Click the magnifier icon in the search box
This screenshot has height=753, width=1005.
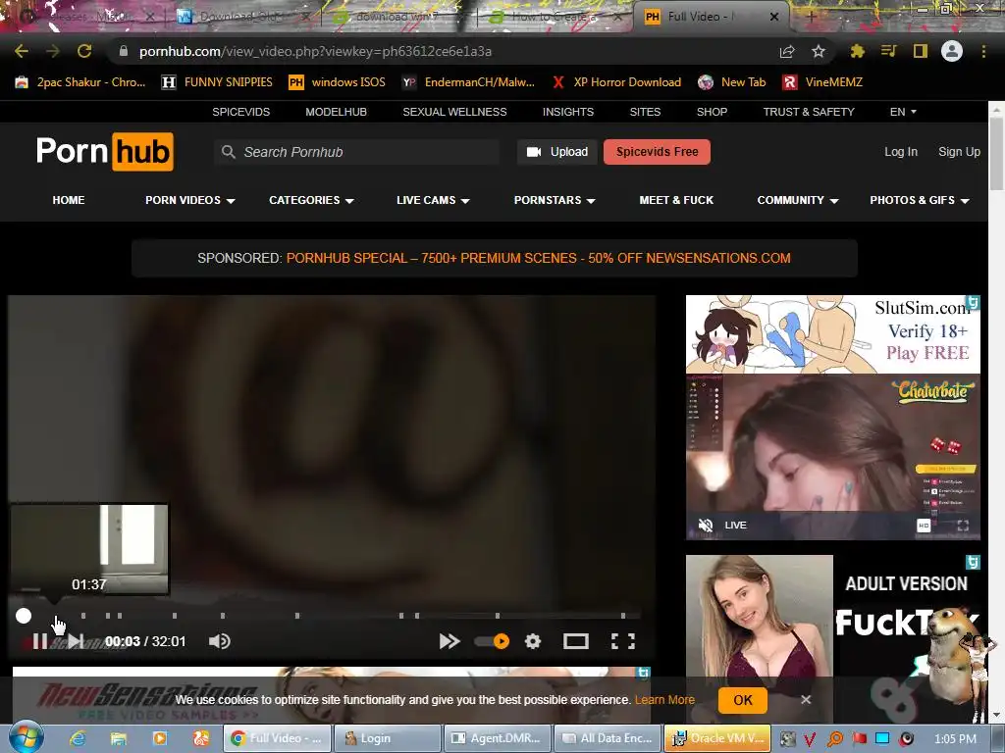click(x=228, y=152)
